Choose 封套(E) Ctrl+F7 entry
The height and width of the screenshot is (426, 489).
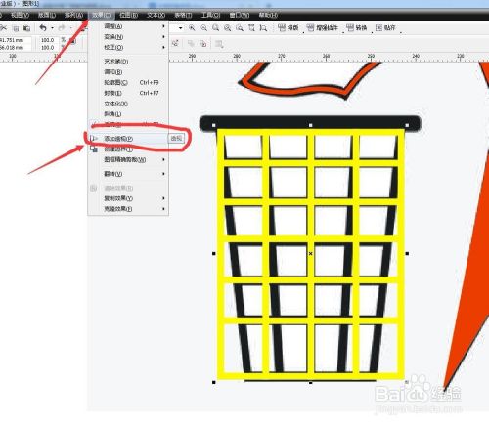point(128,93)
